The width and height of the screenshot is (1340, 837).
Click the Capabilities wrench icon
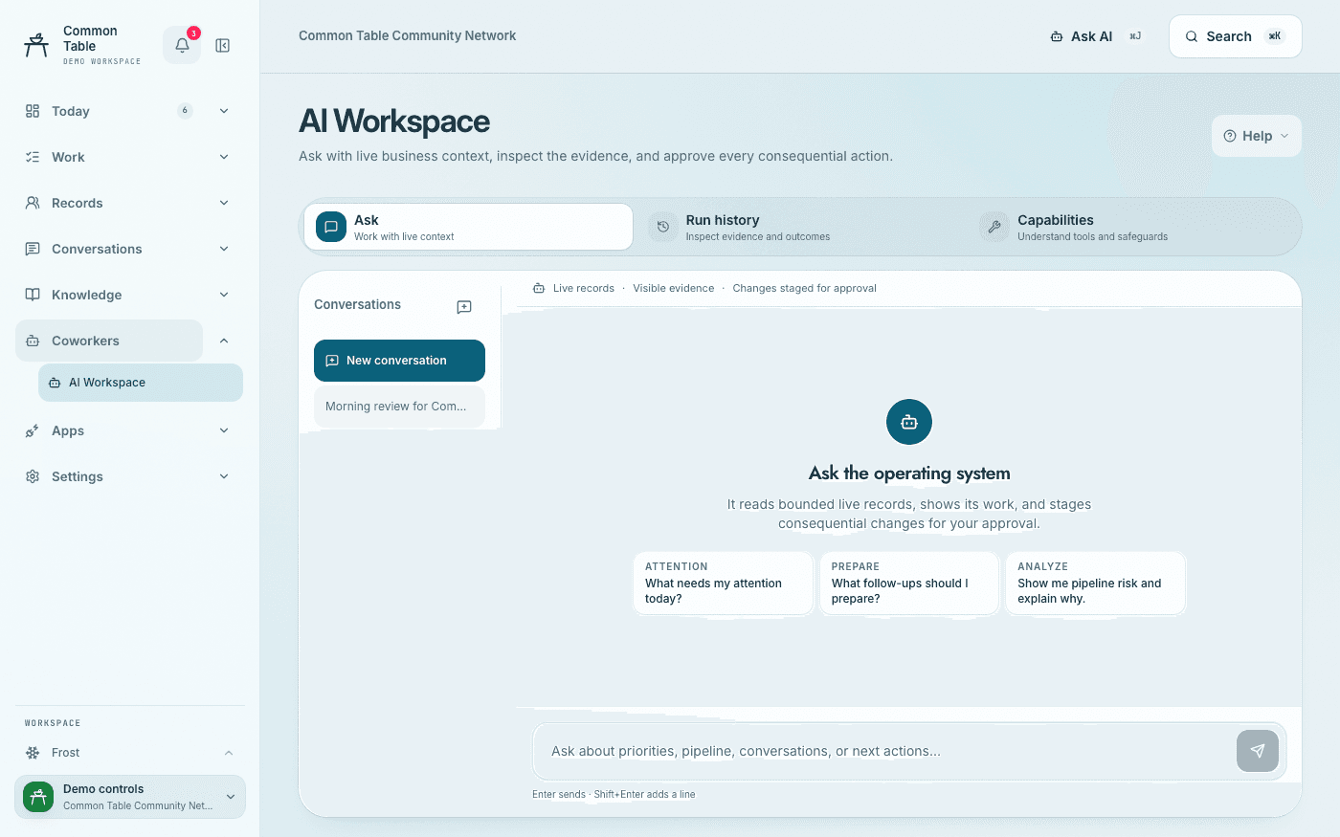click(994, 227)
